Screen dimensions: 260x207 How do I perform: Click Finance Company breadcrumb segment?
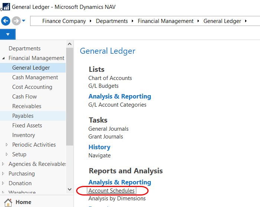(64, 21)
